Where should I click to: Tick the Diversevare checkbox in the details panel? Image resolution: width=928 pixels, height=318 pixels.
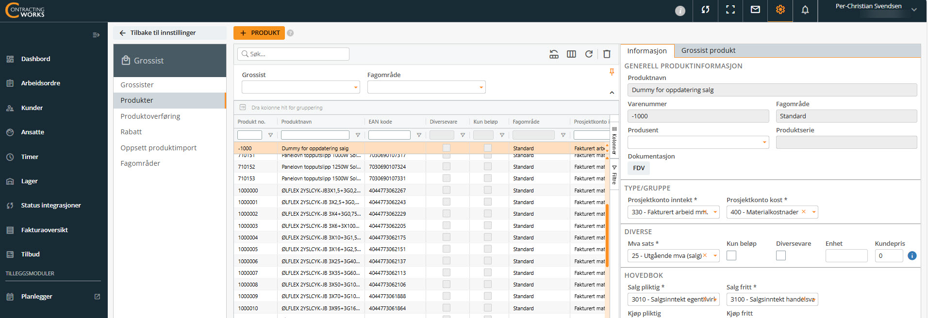coord(781,255)
